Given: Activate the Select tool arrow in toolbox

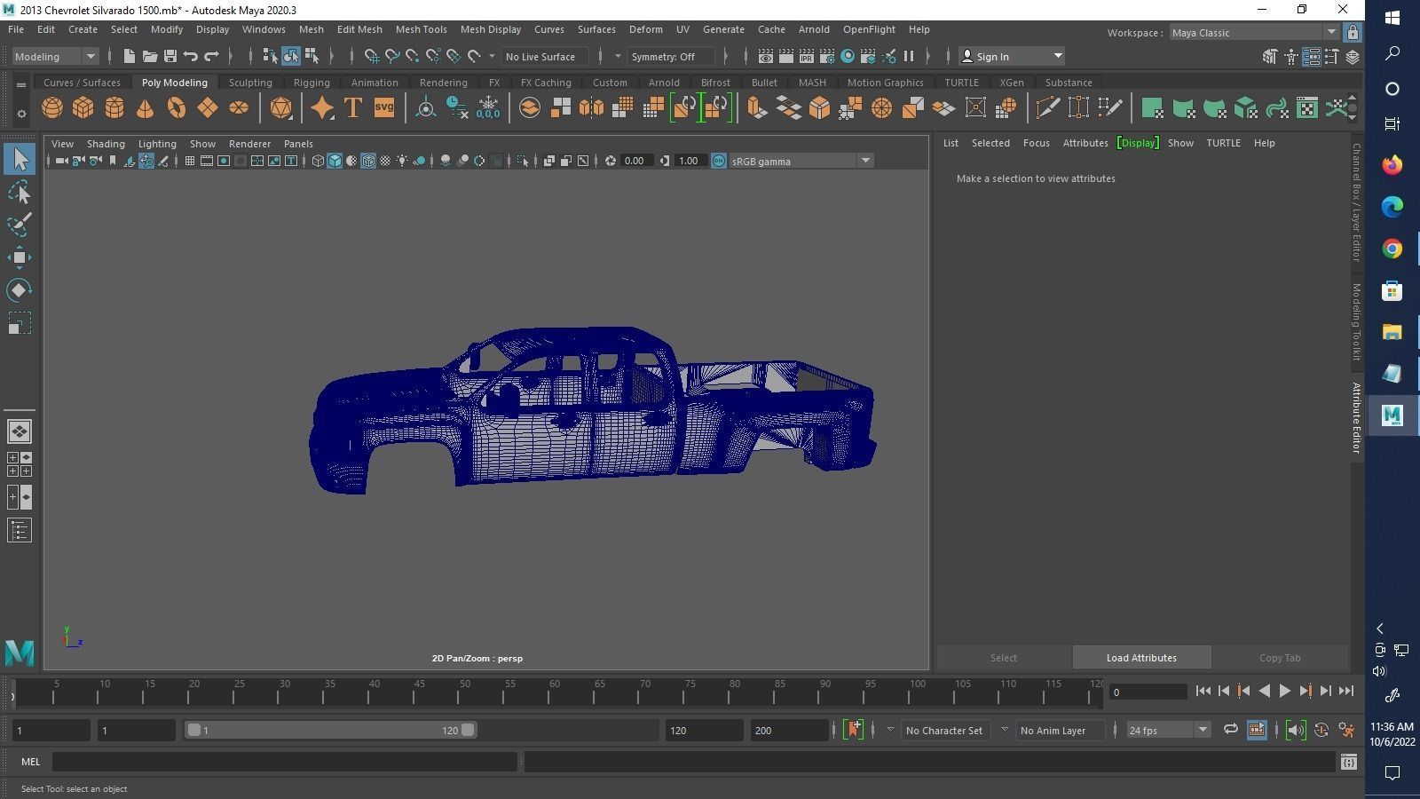Looking at the screenshot, I should click(x=20, y=159).
